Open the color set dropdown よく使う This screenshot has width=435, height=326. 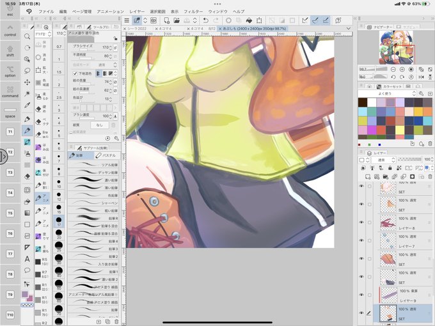pos(387,93)
